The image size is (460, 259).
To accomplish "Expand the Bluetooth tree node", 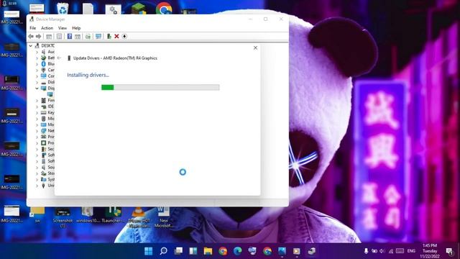I will [37, 64].
